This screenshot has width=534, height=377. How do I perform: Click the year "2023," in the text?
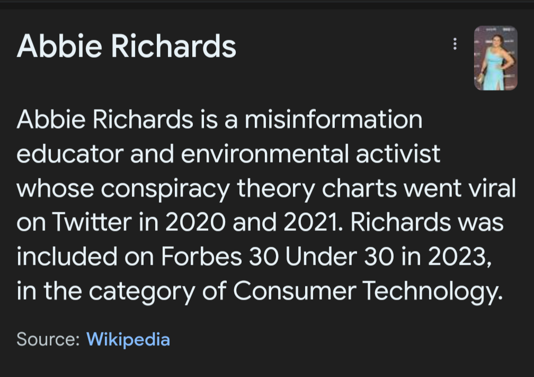coord(460,256)
